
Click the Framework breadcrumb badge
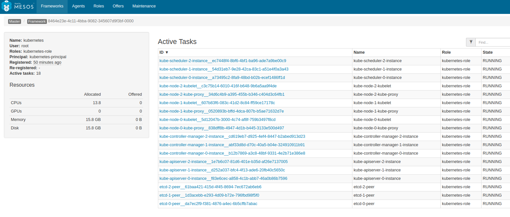point(37,21)
